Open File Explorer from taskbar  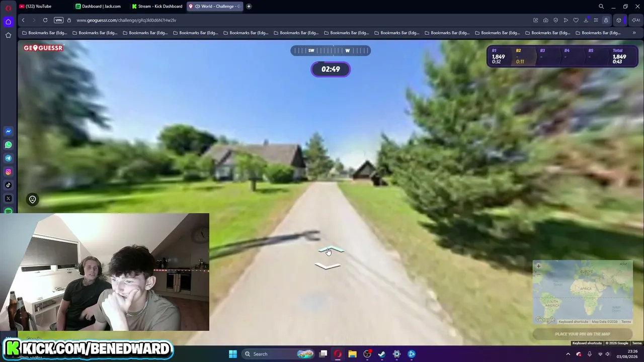tap(352, 354)
